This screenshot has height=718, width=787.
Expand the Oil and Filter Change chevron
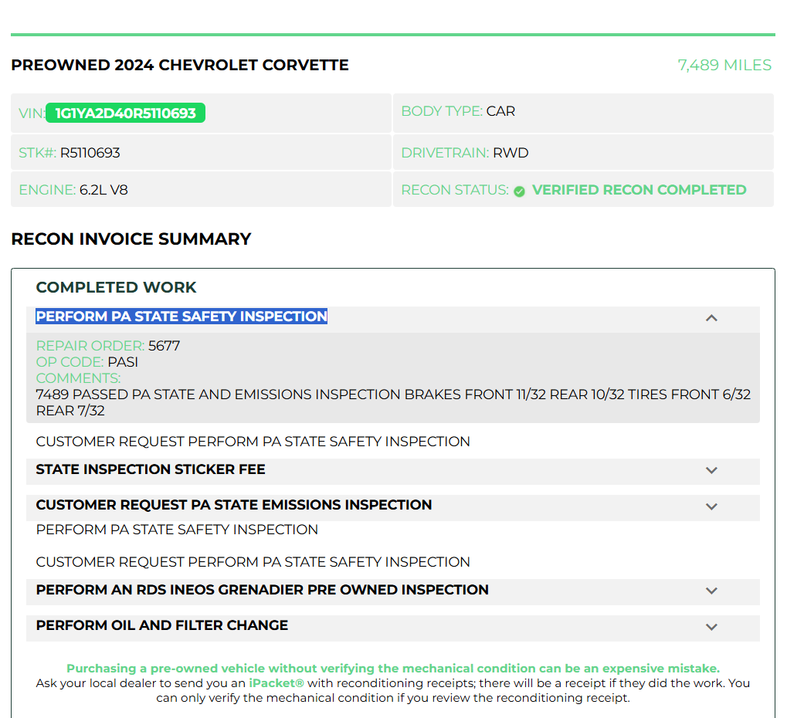[x=711, y=627]
